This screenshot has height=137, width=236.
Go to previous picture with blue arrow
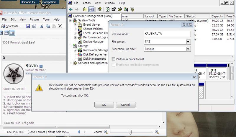coord(79,132)
